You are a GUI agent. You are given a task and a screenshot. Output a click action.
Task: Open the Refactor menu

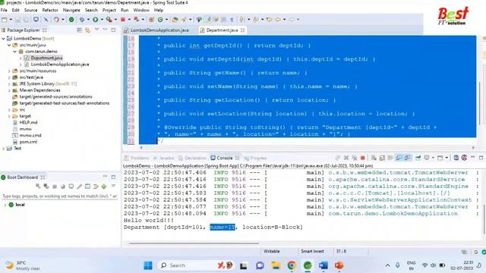(50, 10)
